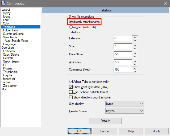The image size is (170, 136).
Task: Click the Size tabstop input field
Action: (x=122, y=46)
